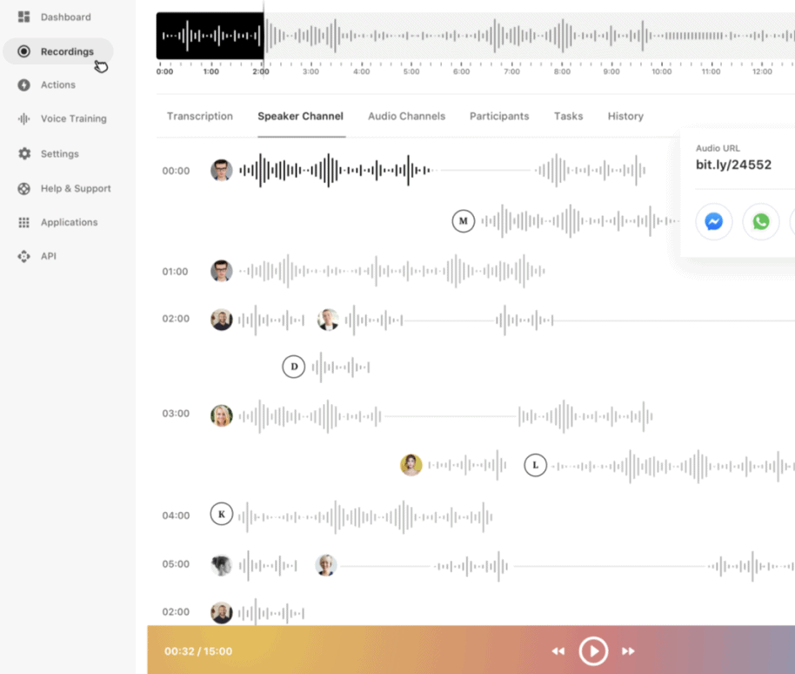795x674 pixels.
Task: Click the rewind button in player bar
Action: (558, 651)
